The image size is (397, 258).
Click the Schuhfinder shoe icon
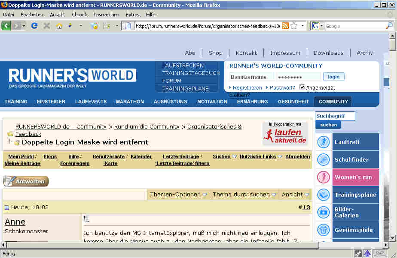[323, 159]
